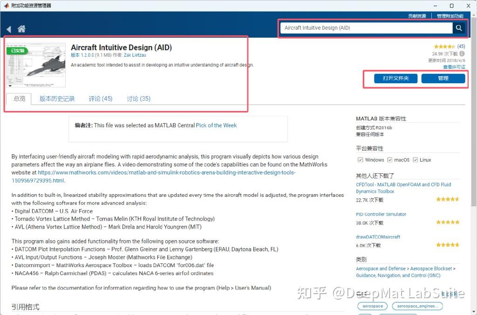Enable the Windows platform compatibility checkbox
Image resolution: width=477 pixels, height=315 pixels.
click(360, 159)
